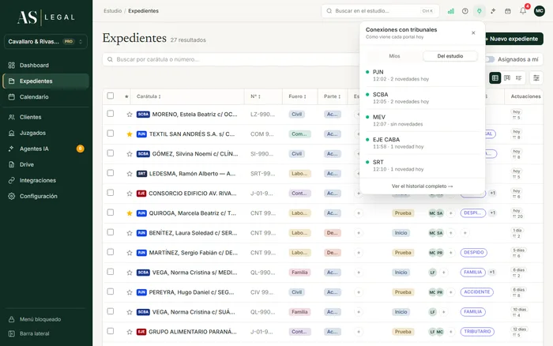Toggle the tribunal connections plug icon

click(x=479, y=11)
